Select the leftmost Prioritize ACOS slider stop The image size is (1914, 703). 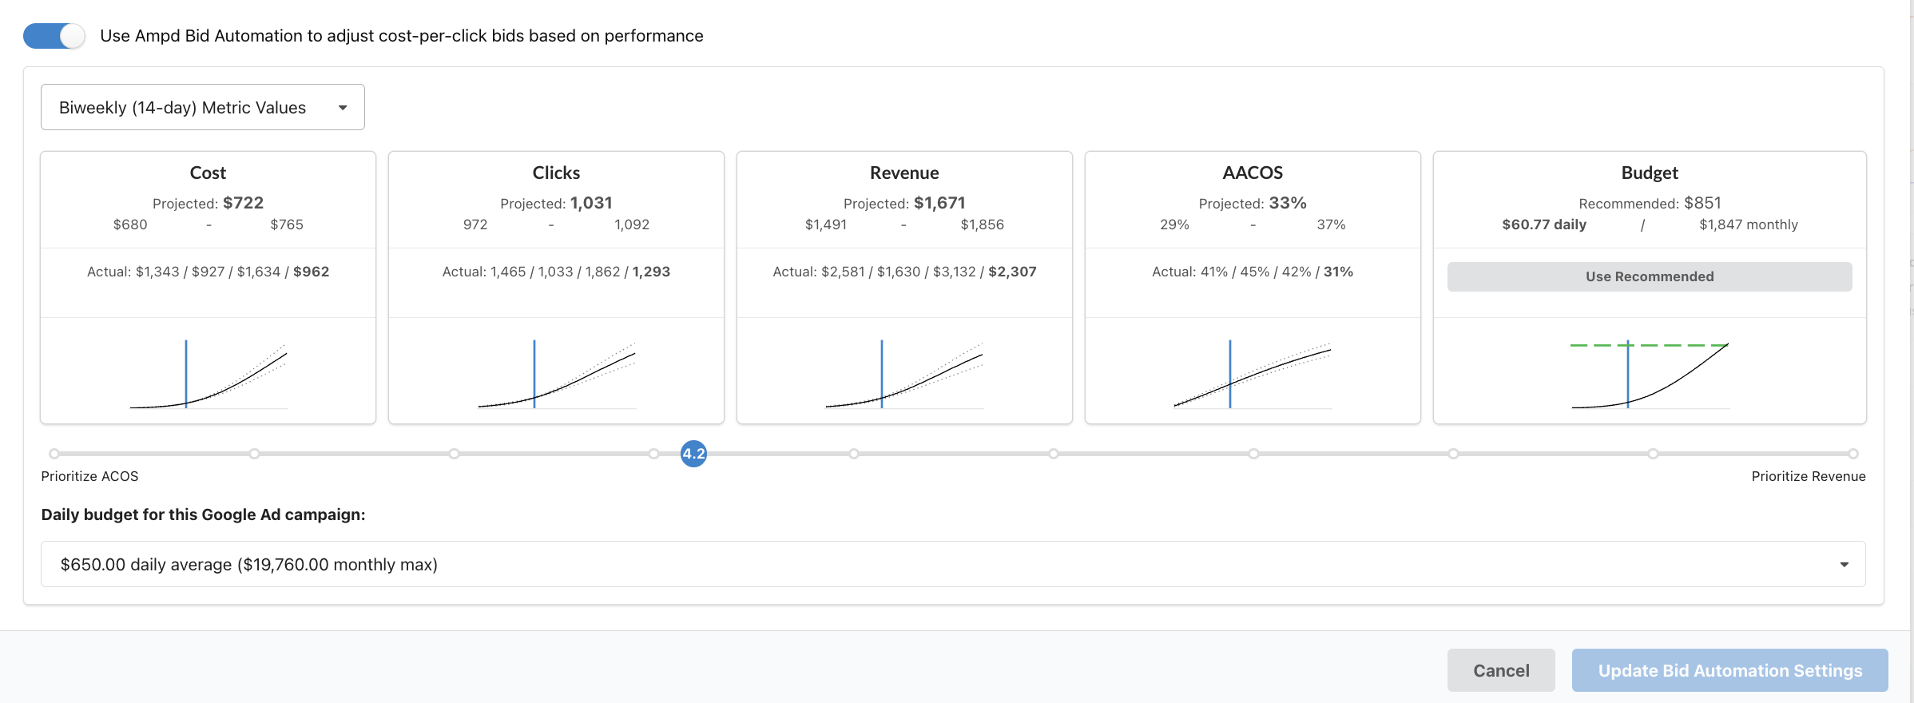click(x=54, y=454)
